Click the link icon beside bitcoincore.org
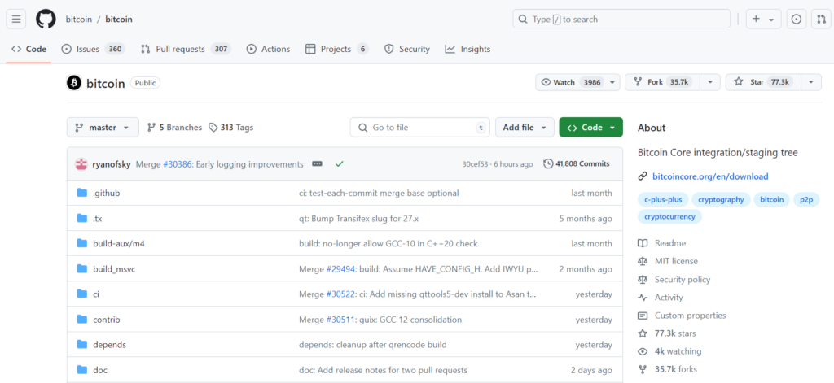834x383 pixels. (x=643, y=176)
